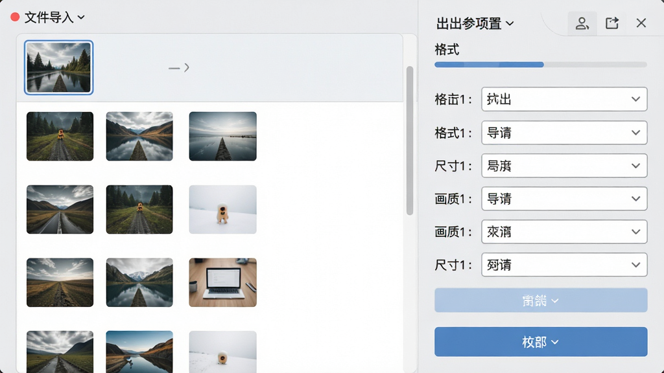Select the forest path thumbnail left of the brown mountain lake
Image resolution: width=664 pixels, height=373 pixels.
point(60,136)
